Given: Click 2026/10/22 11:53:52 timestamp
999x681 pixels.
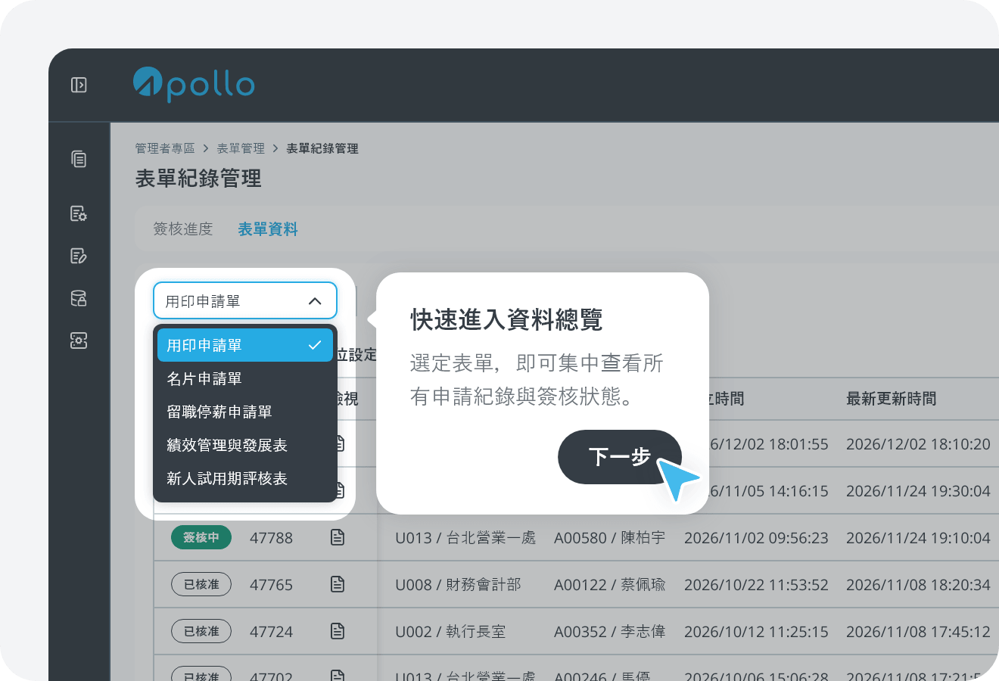Looking at the screenshot, I should click(756, 585).
